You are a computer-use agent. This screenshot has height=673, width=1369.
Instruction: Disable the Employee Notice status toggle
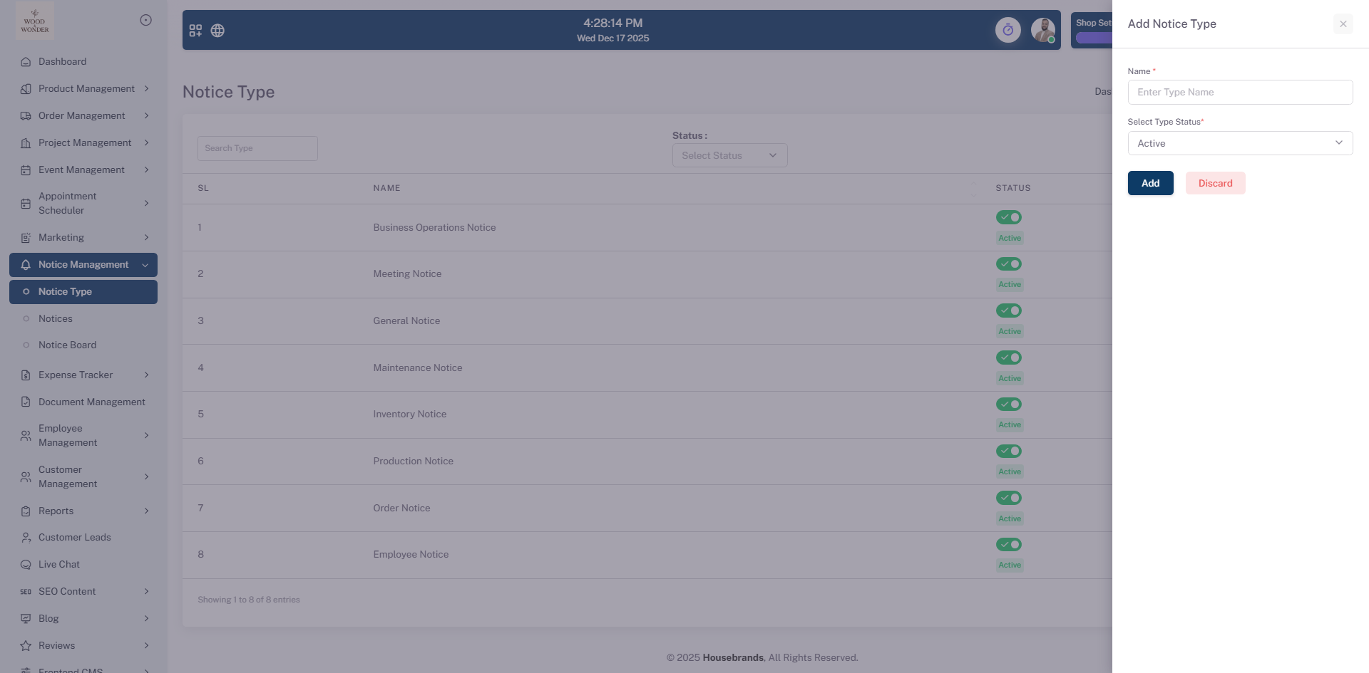(x=1009, y=545)
